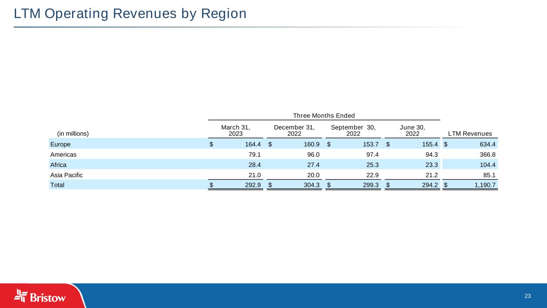Click the LTM Revenues column header
The width and height of the screenshot is (547, 308).
[470, 134]
